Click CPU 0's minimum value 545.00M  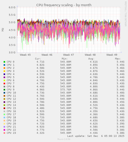click(66, 62)
